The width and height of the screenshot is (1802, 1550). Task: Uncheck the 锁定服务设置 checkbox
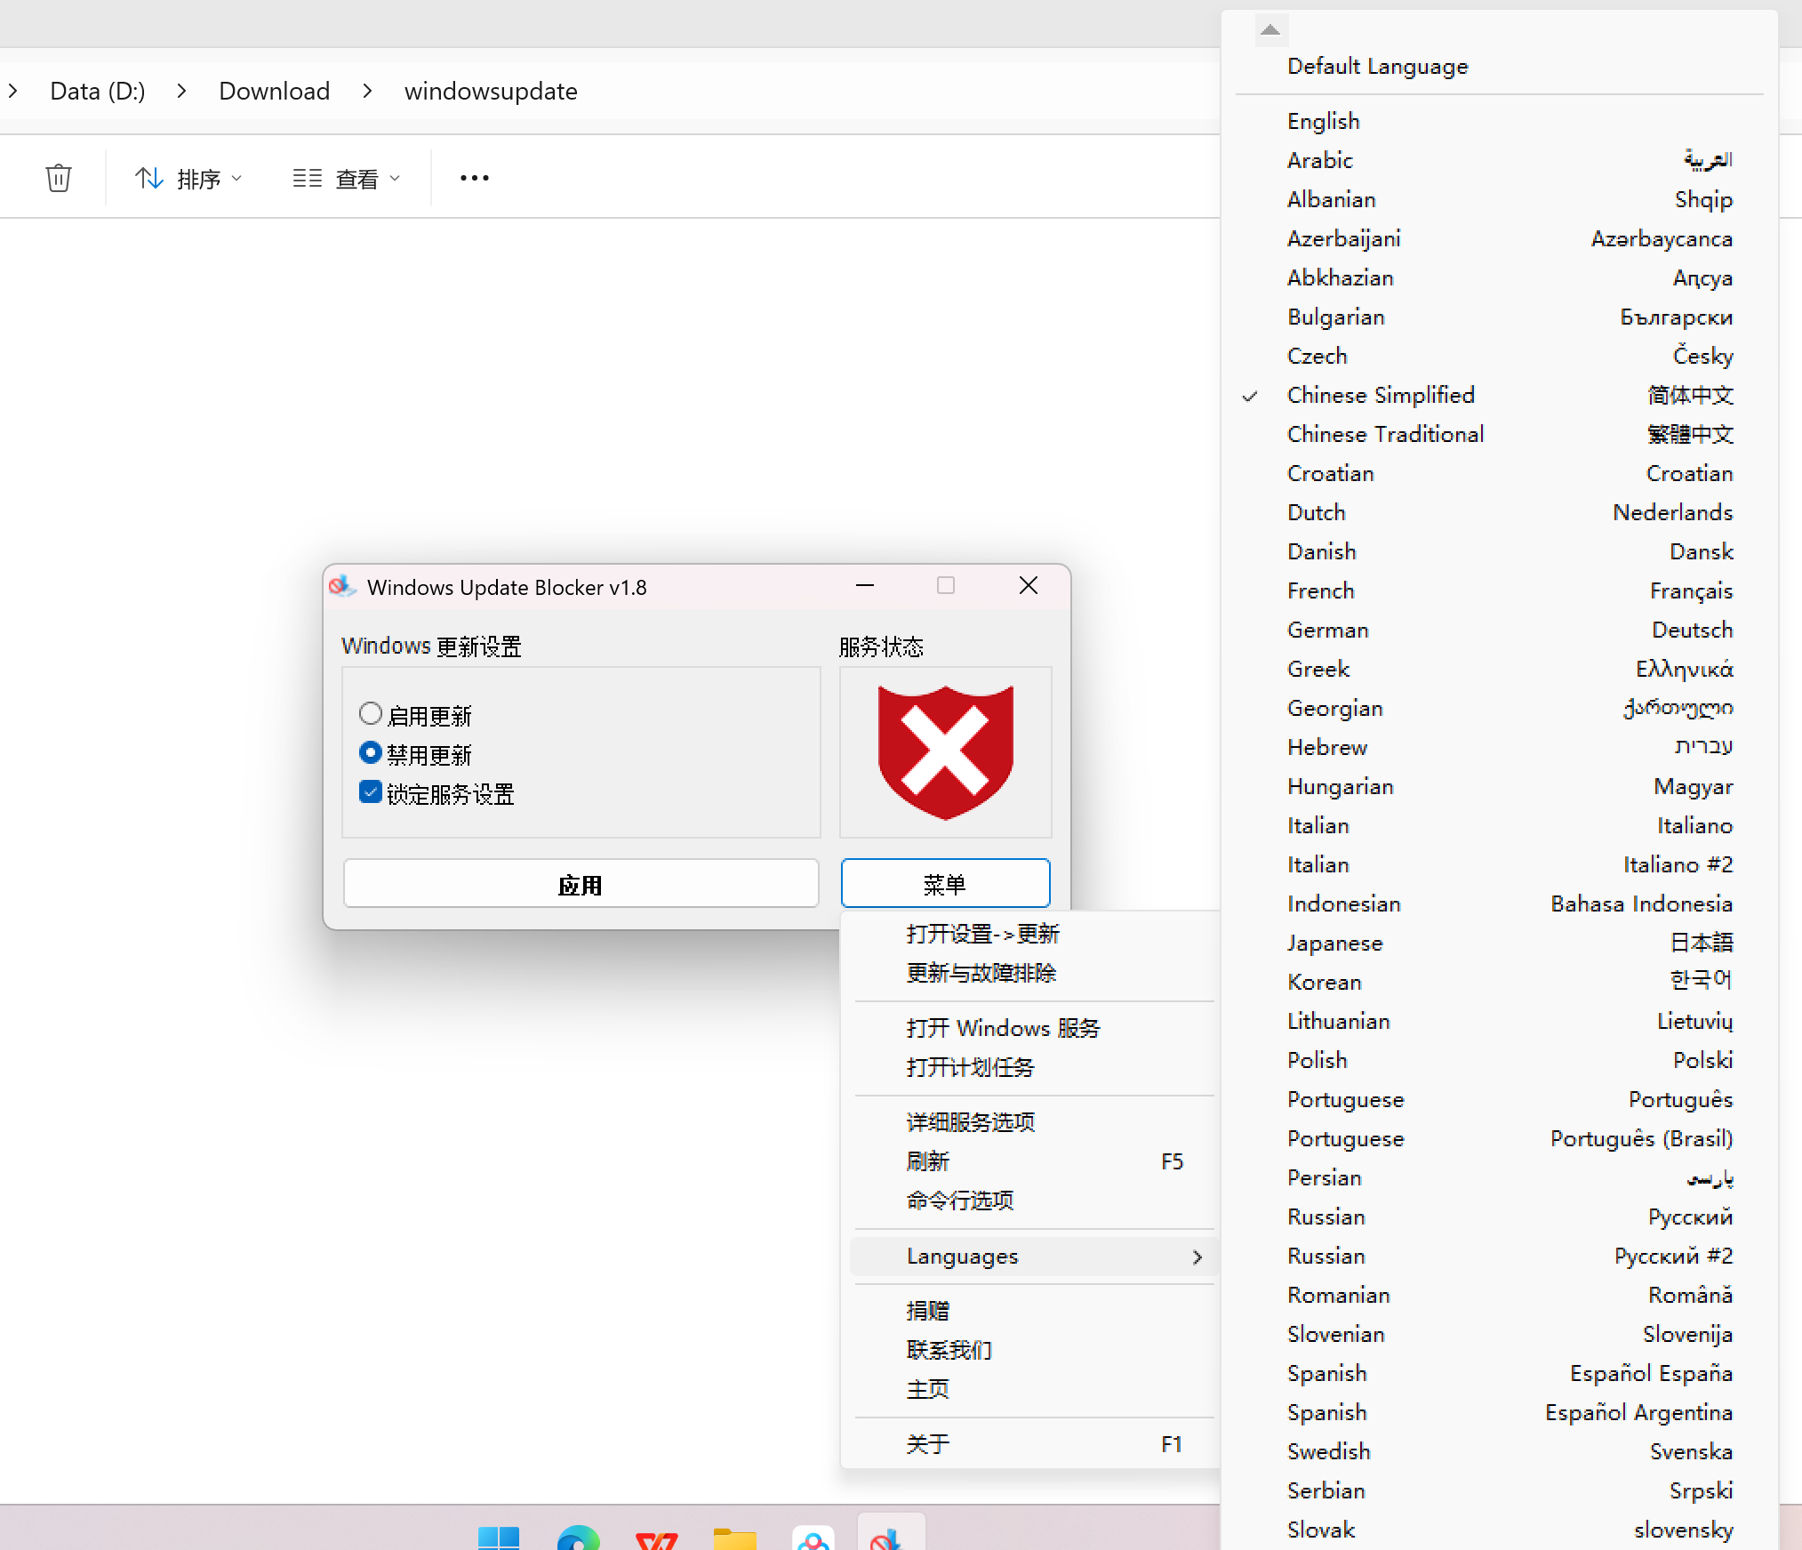370,791
